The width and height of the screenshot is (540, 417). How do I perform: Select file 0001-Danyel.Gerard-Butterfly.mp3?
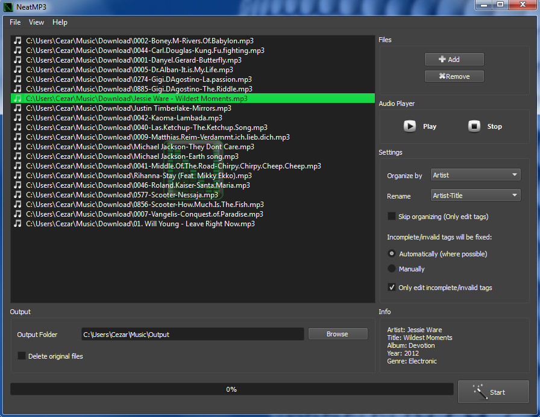[192, 60]
